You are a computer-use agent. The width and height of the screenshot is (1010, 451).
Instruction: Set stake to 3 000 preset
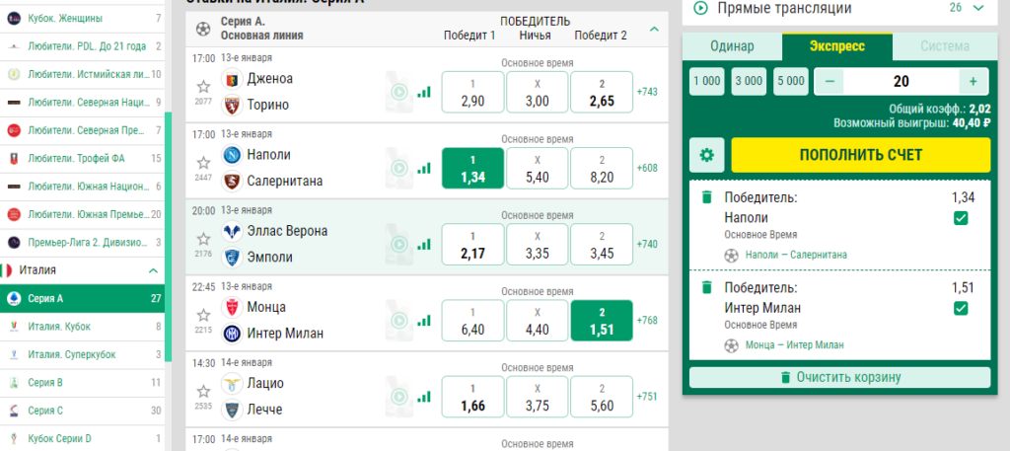pyautogui.click(x=750, y=81)
